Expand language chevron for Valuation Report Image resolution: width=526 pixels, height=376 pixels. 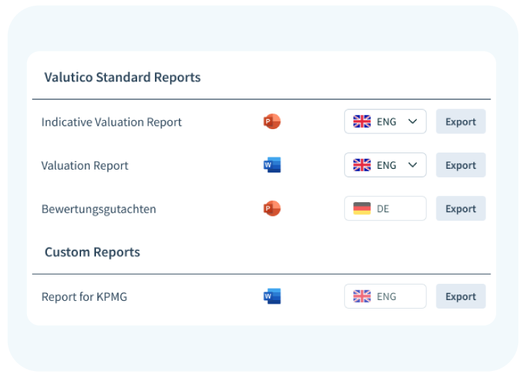(412, 165)
